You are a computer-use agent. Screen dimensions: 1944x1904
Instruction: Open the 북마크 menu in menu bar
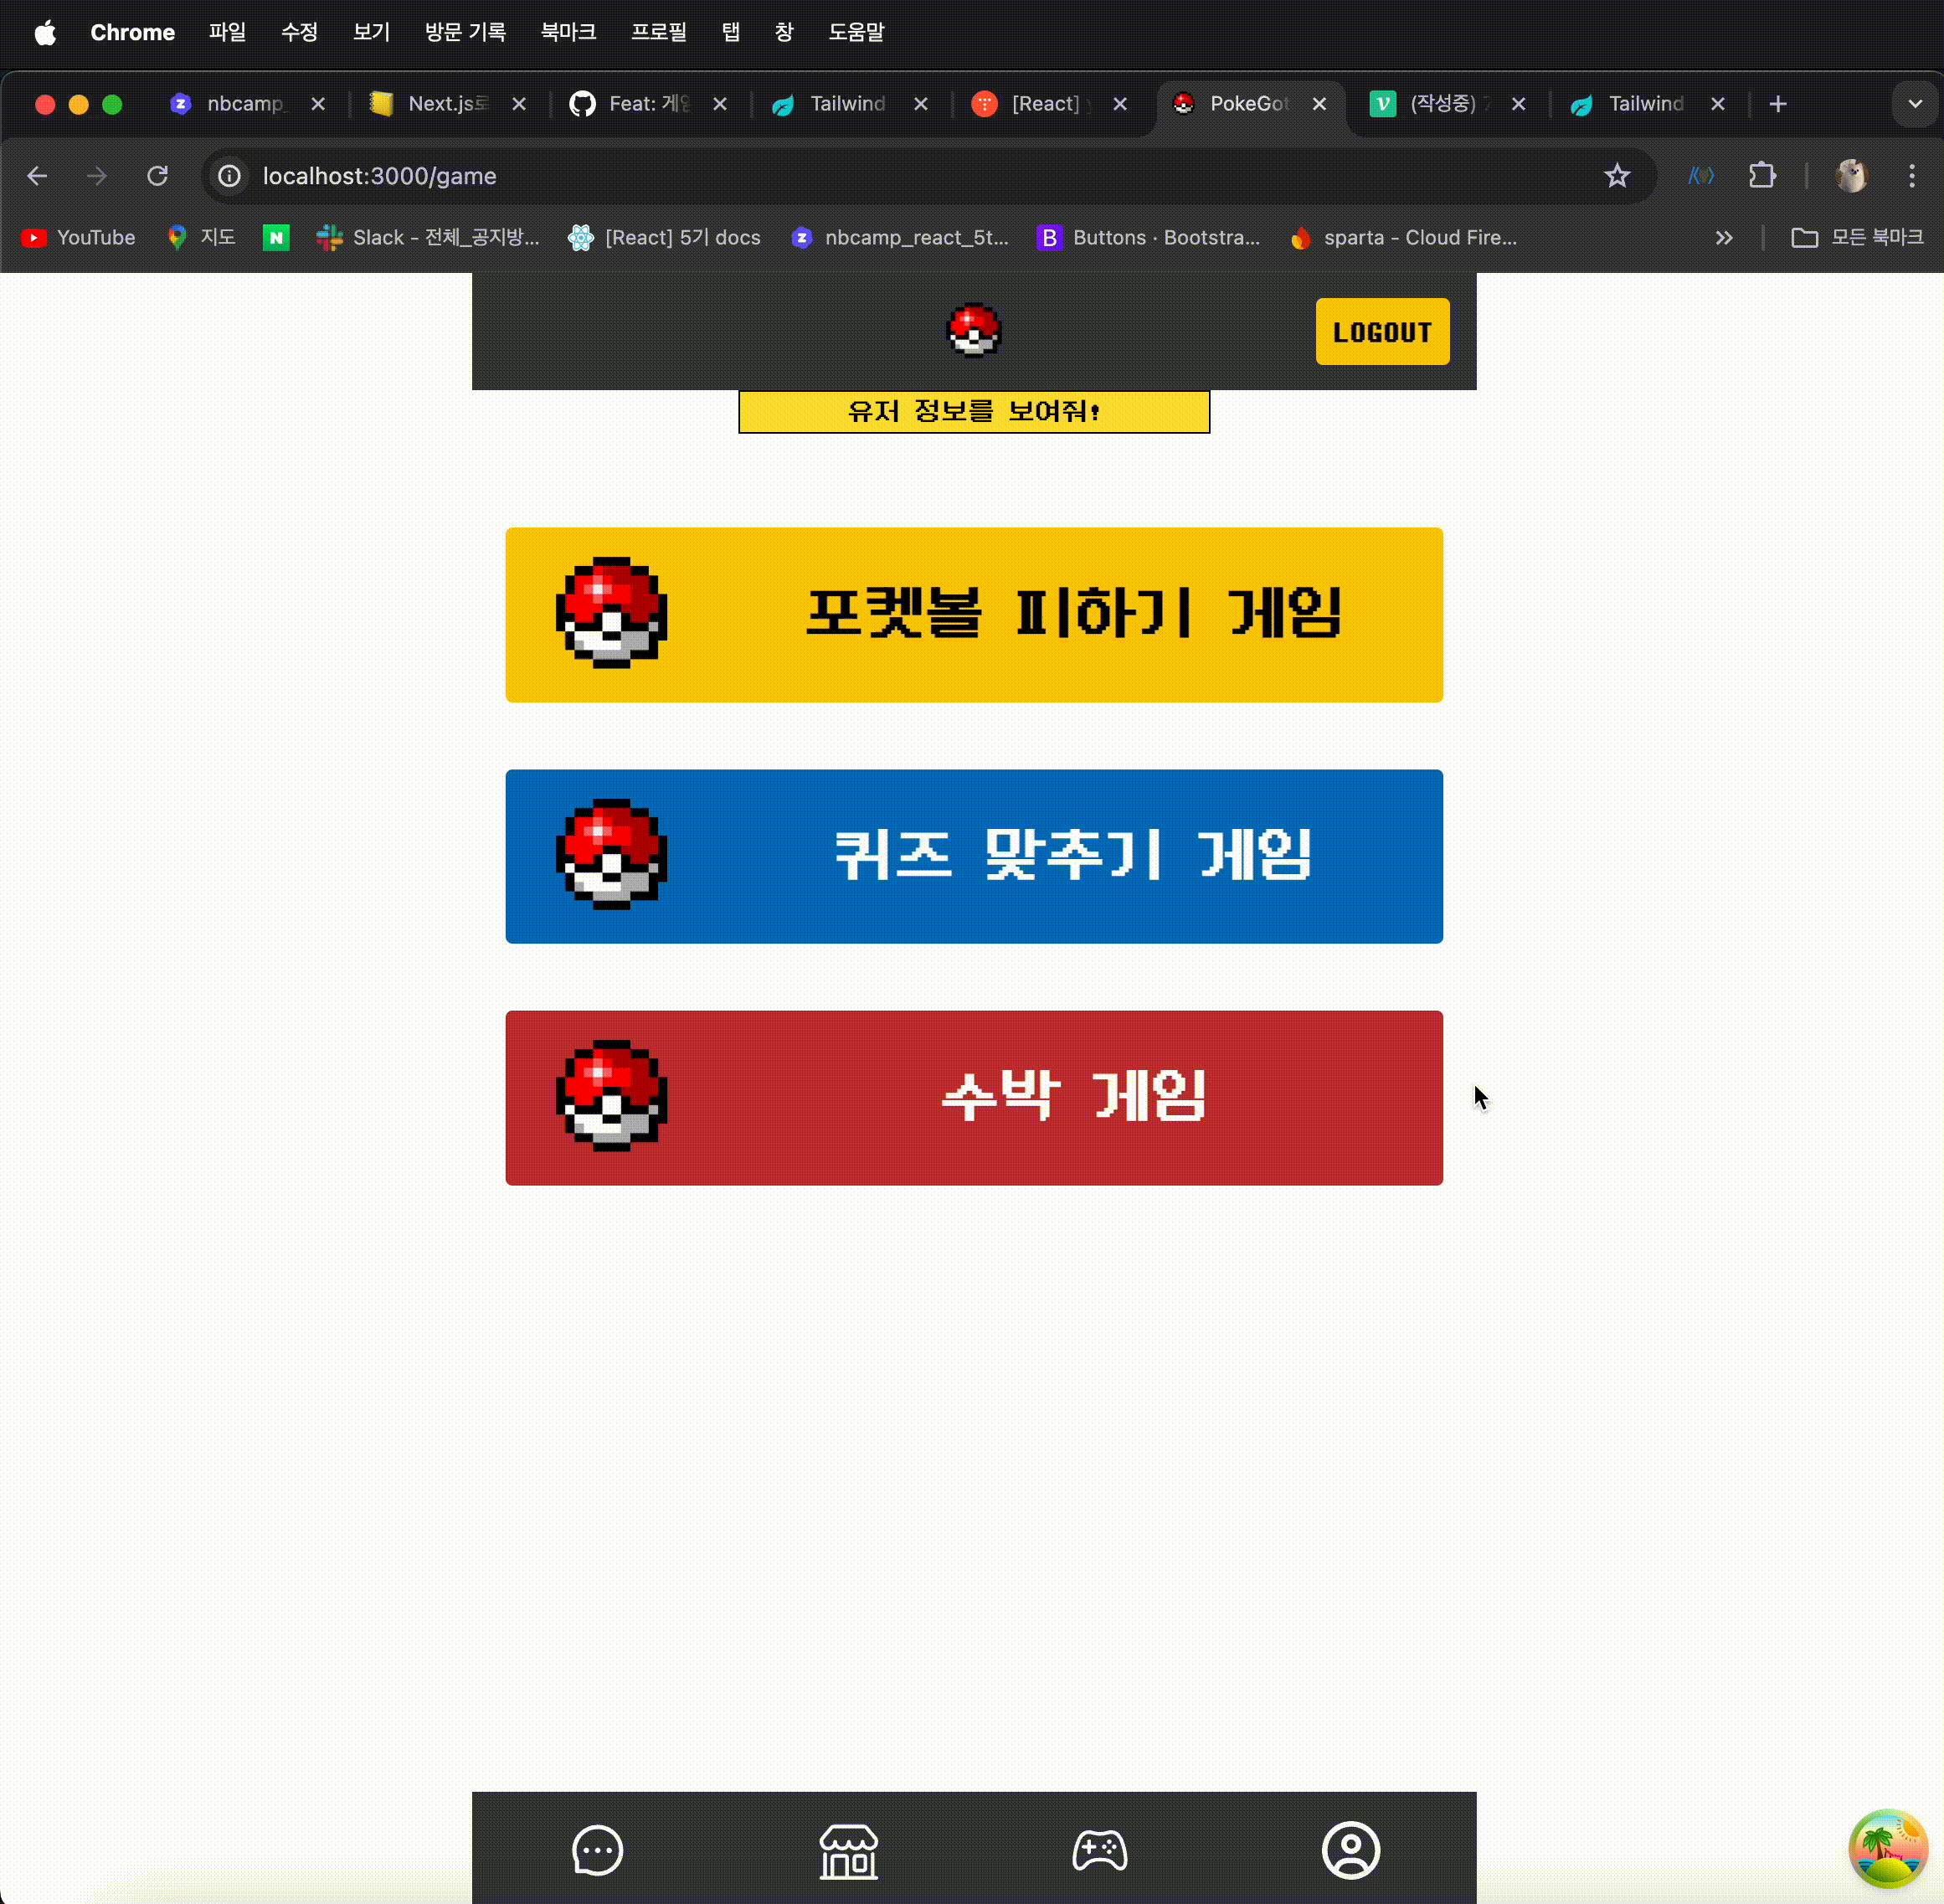click(x=568, y=32)
